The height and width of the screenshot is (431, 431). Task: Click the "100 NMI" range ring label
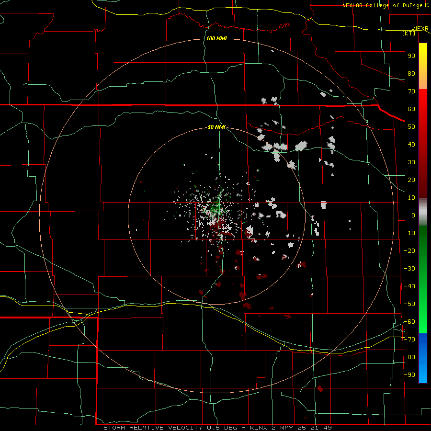[216, 38]
